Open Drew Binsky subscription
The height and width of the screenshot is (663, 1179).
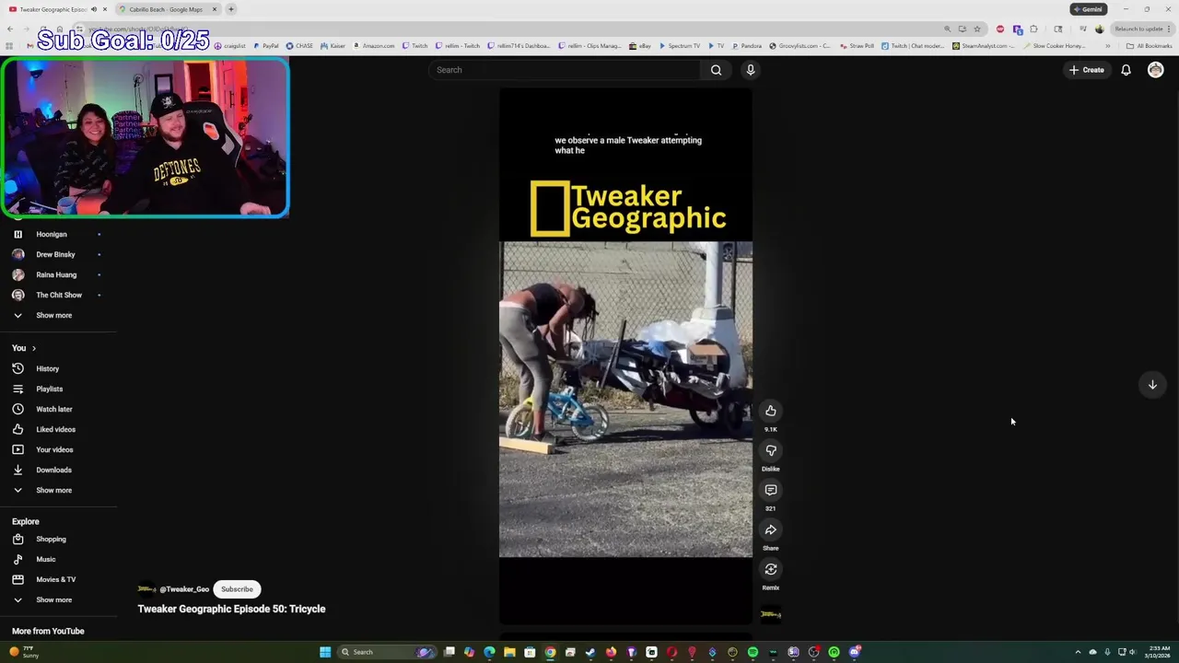pos(55,254)
